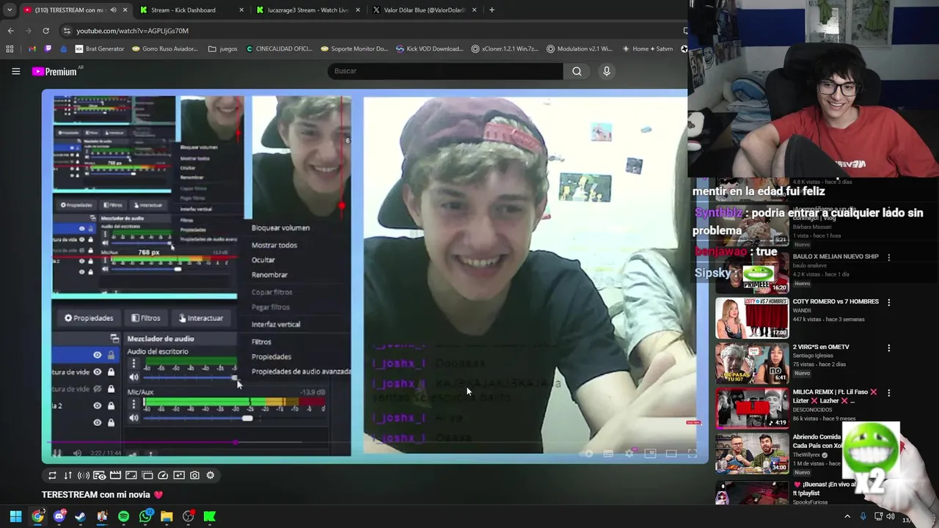Open the juegos bookmarks folder
Screen dimensions: 939x528
point(222,49)
